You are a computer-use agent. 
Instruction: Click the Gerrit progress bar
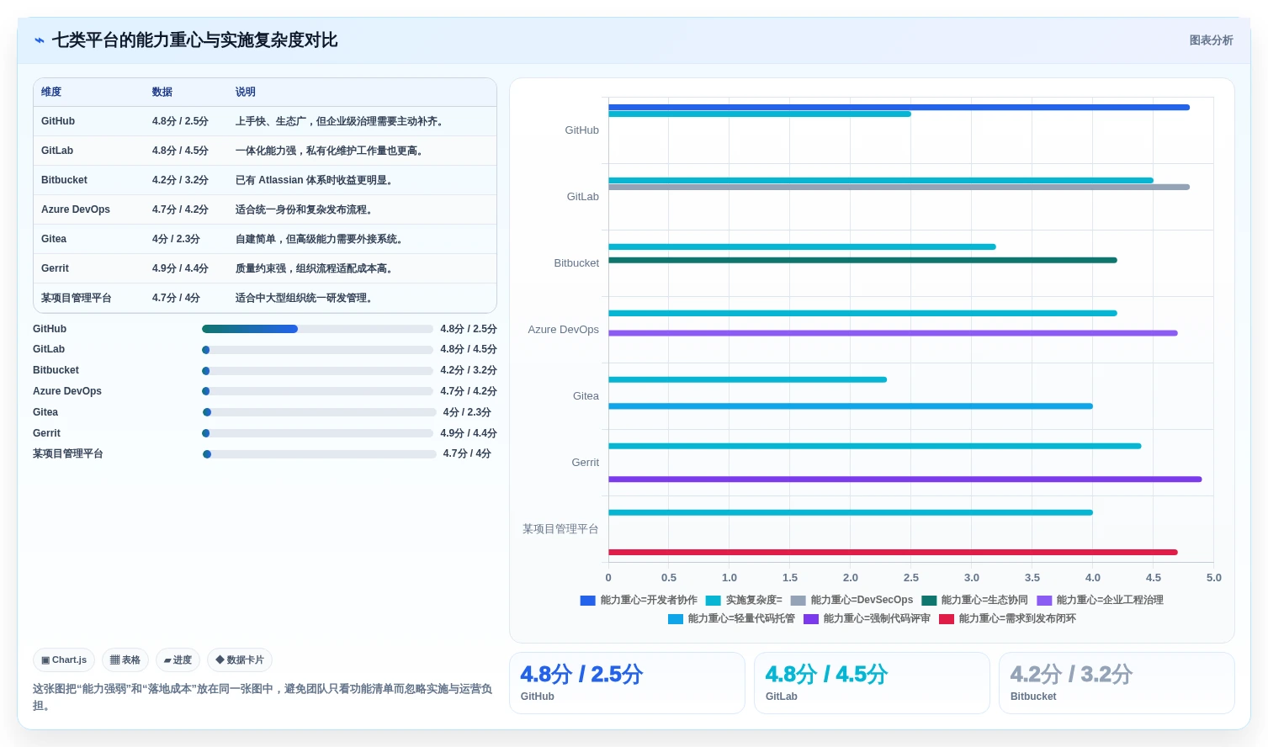pyautogui.click(x=317, y=433)
